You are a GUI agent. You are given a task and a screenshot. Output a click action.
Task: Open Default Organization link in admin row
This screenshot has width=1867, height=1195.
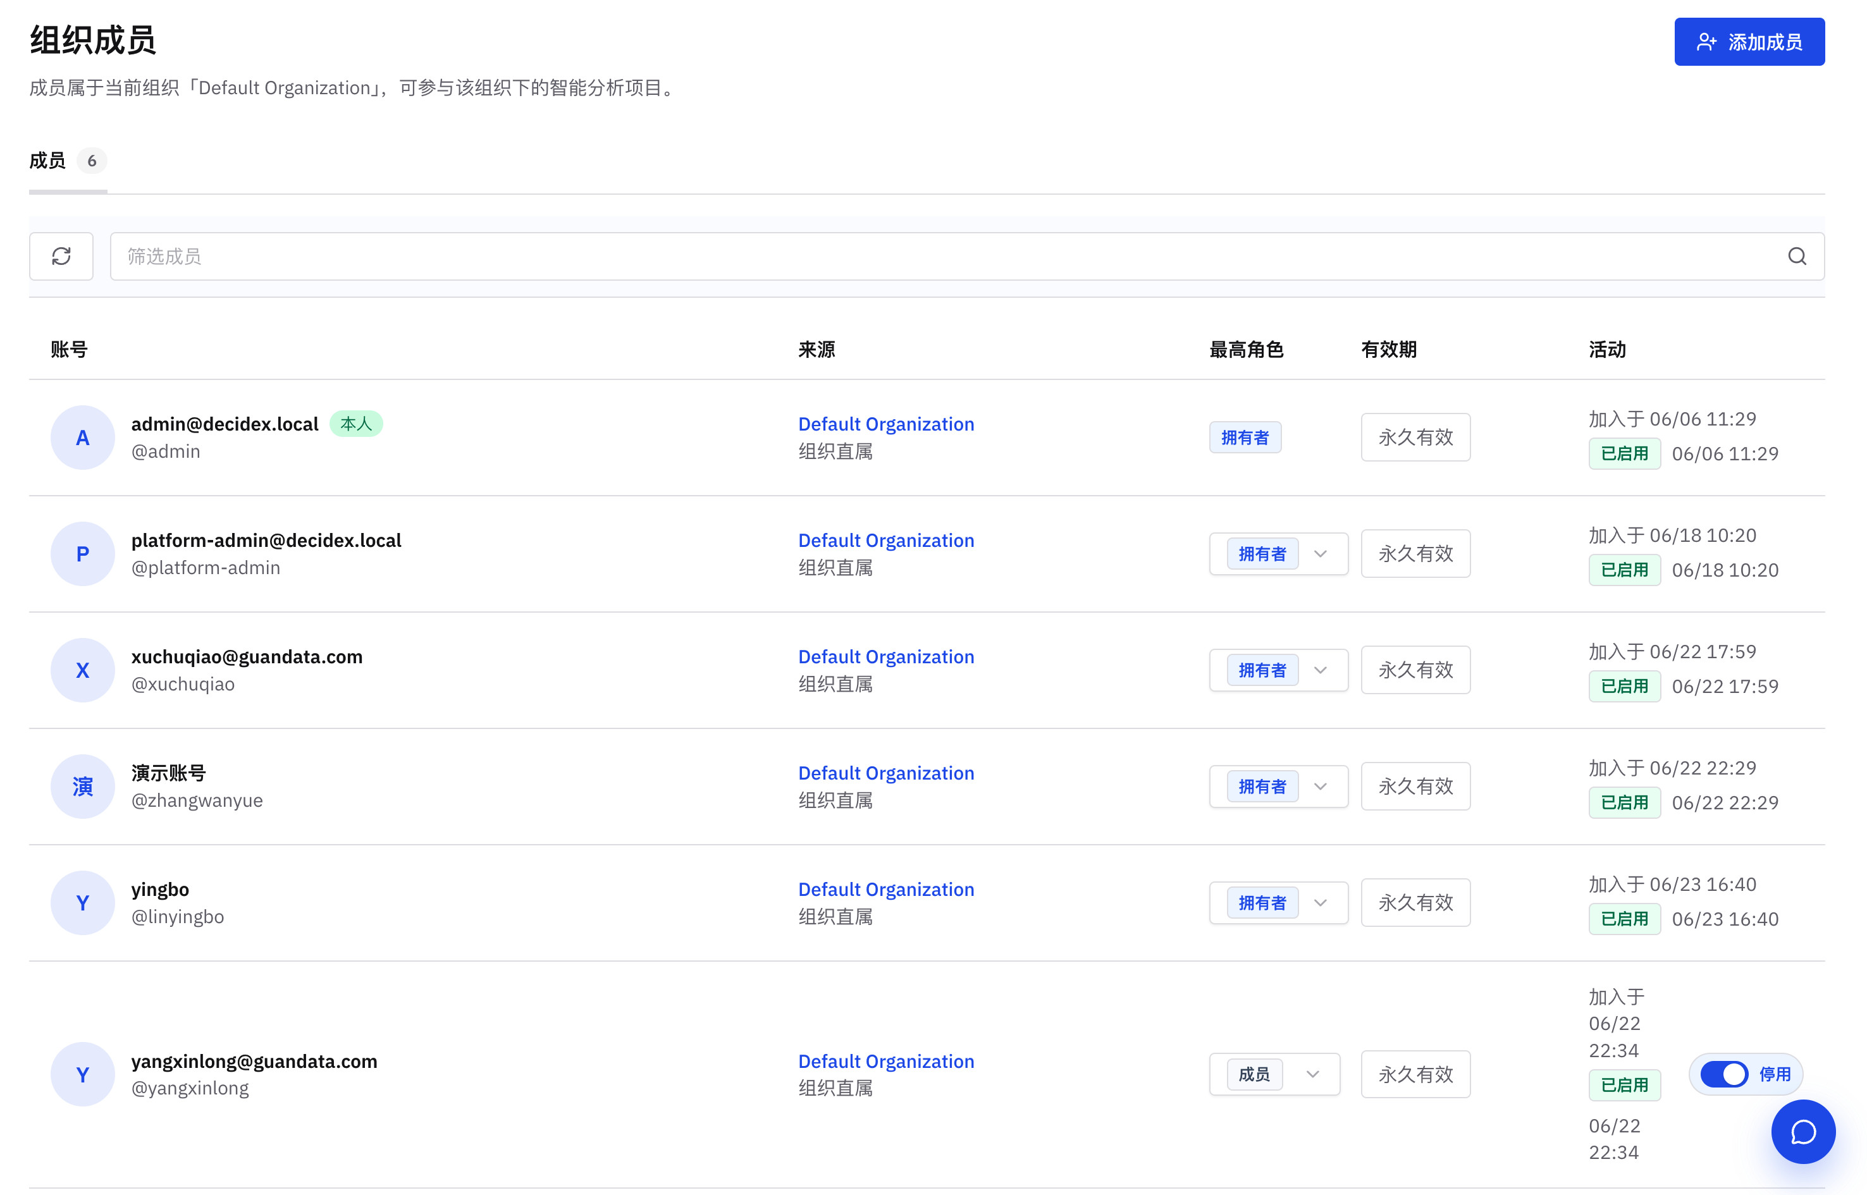886,424
